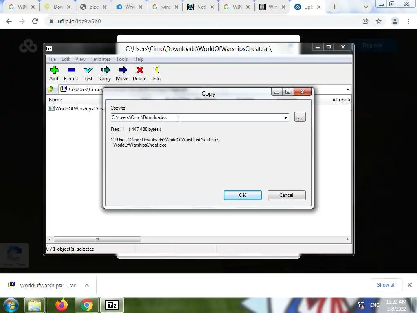
Task: Open Chrome's three-dot menu
Action: click(408, 21)
